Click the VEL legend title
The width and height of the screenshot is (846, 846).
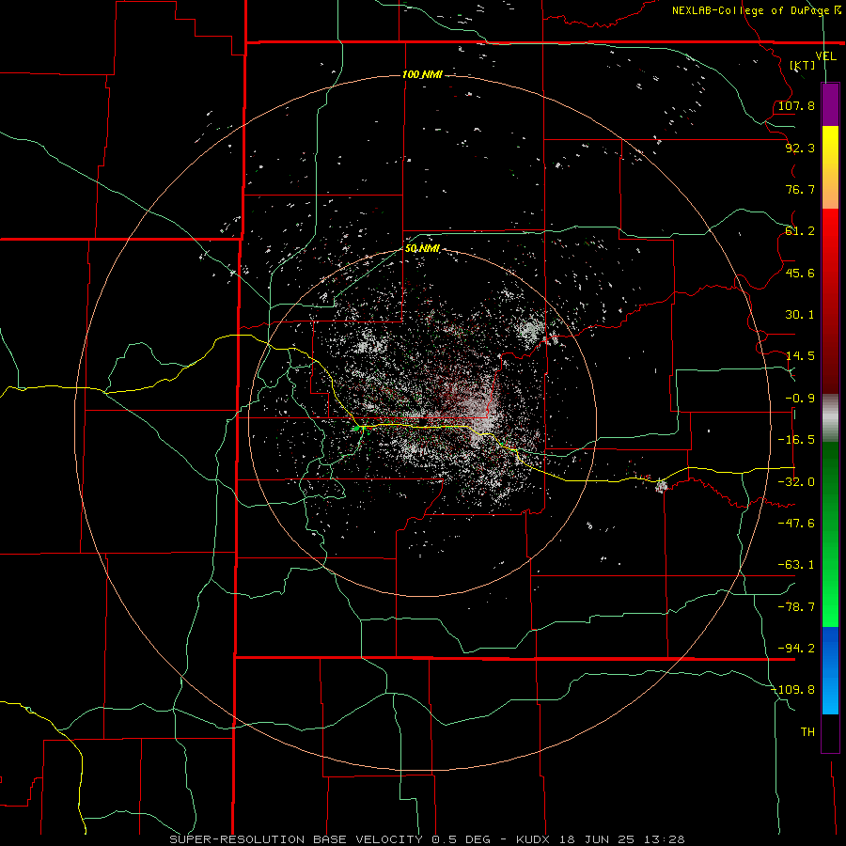(x=825, y=56)
